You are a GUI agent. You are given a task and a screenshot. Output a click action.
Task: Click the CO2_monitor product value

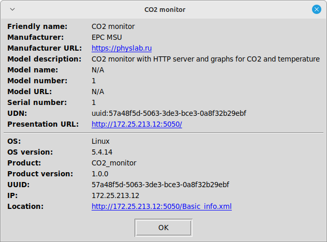pos(114,163)
